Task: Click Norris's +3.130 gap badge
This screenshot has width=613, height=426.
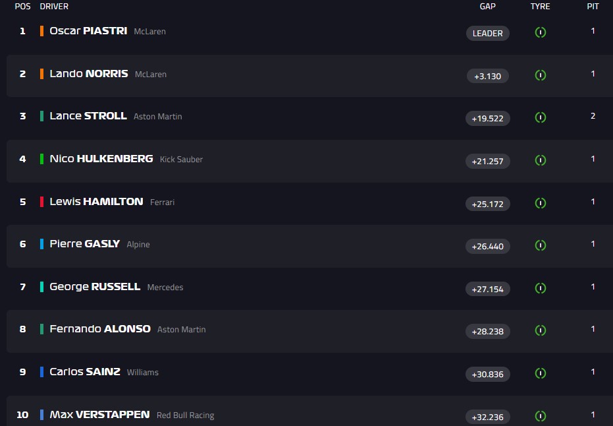Action: 487,76
